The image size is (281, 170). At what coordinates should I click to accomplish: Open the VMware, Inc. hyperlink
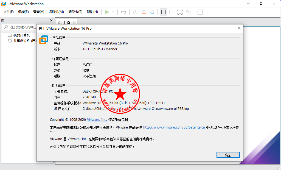[x=97, y=120]
